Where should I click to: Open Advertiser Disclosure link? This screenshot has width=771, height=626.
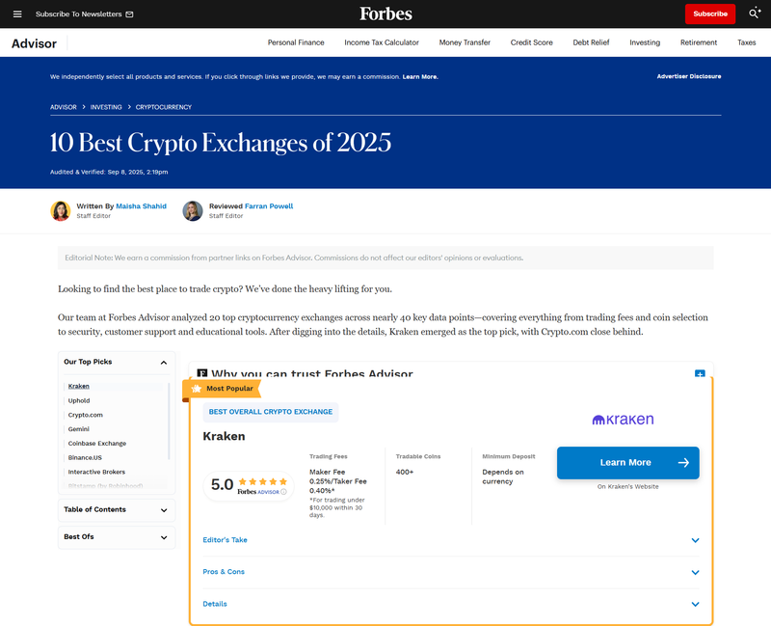689,76
